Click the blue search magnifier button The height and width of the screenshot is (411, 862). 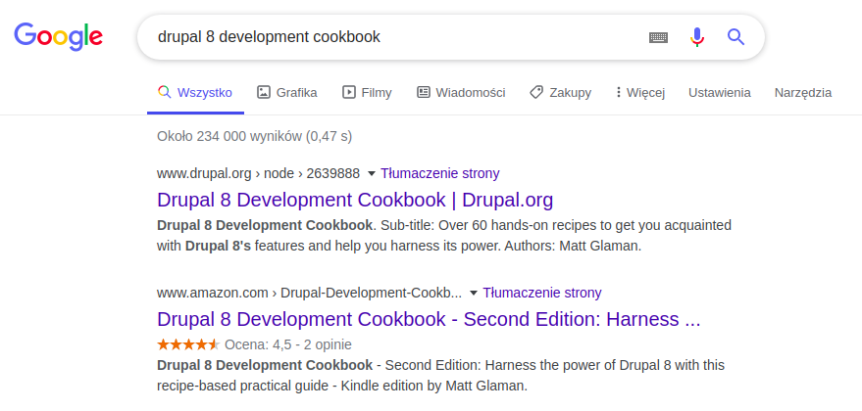[x=735, y=37]
